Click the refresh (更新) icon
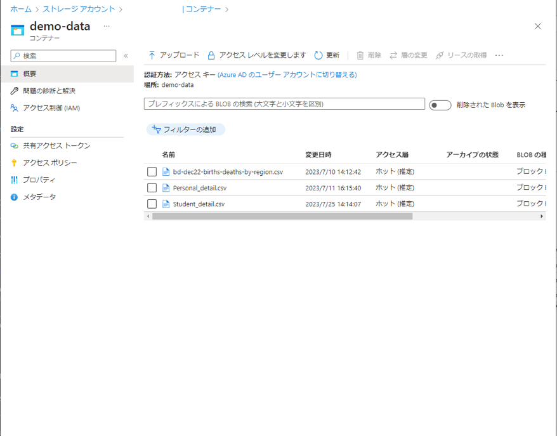Image resolution: width=557 pixels, height=436 pixels. click(318, 55)
